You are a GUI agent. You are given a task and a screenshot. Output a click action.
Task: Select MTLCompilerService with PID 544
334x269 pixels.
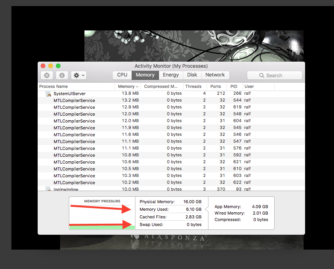(171, 100)
